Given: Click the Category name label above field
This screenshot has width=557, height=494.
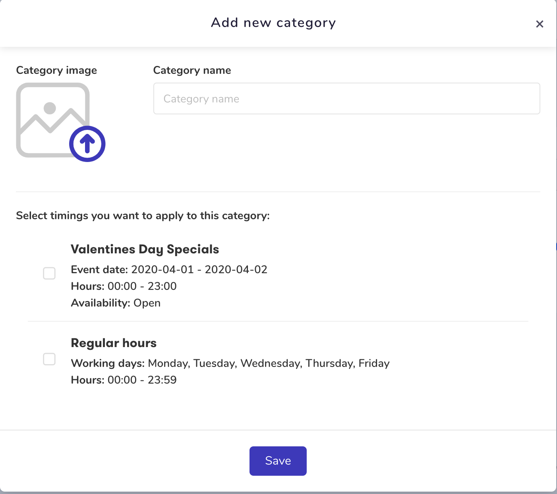Looking at the screenshot, I should [192, 70].
